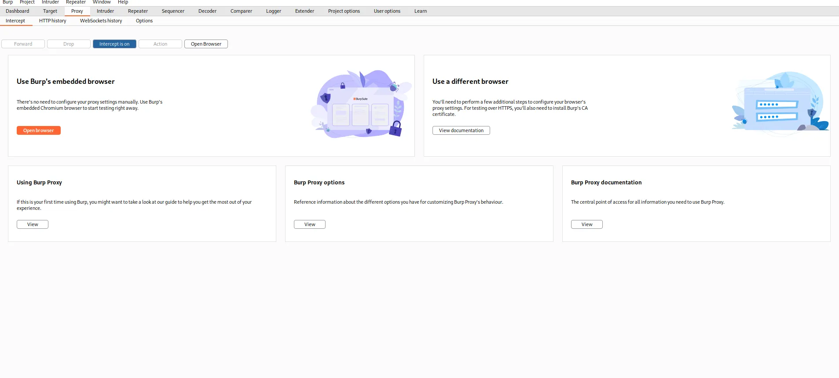
Task: Select the Intercept sub-tab
Action: click(15, 21)
